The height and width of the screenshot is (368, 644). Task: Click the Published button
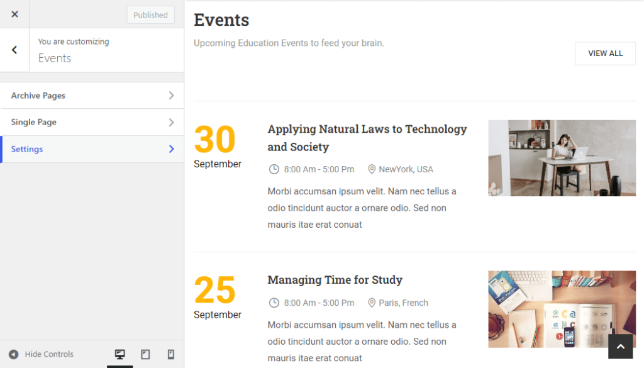[x=150, y=14]
